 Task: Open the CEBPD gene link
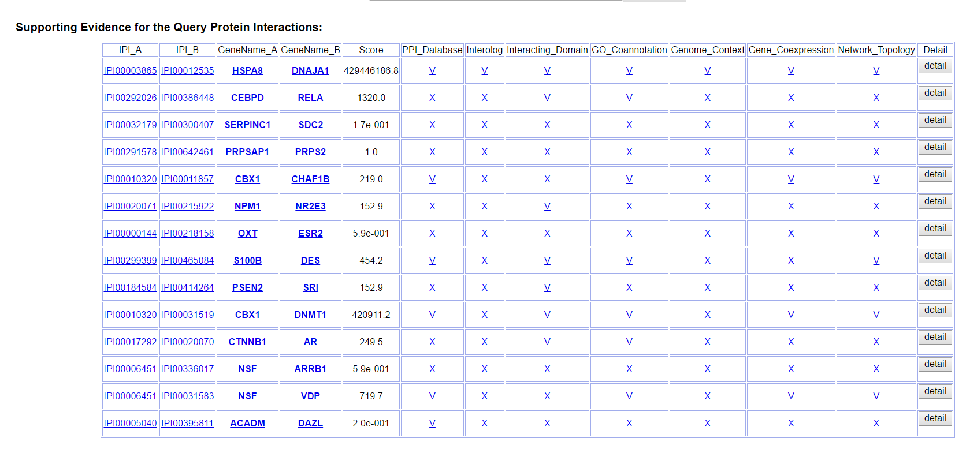247,98
